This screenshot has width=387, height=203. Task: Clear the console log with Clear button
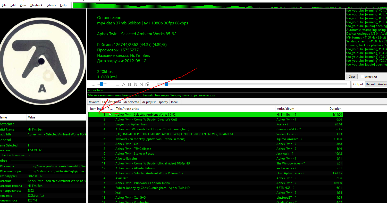[352, 77]
